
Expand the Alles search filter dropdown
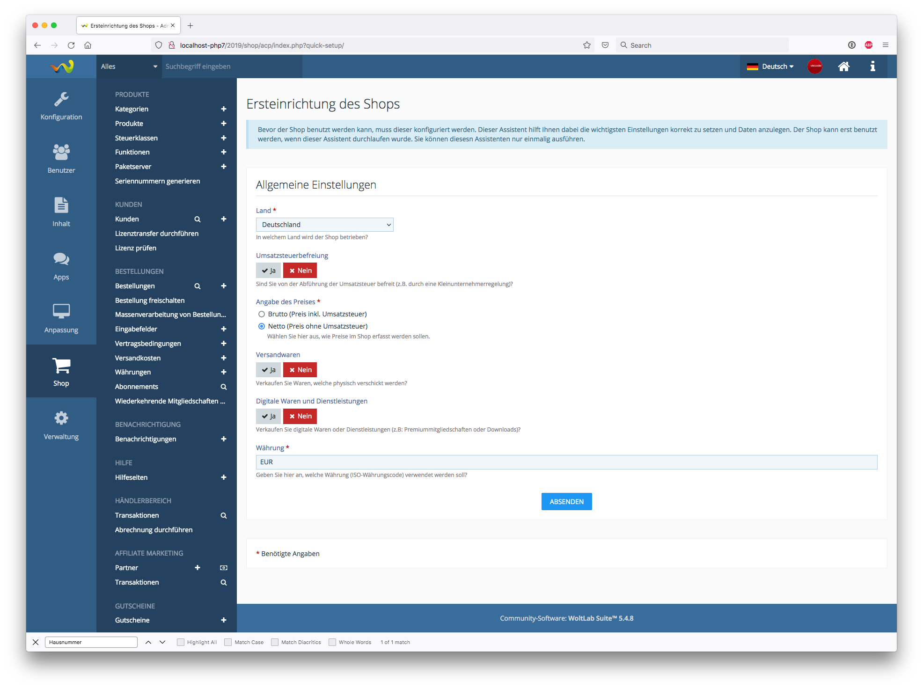[x=129, y=66]
